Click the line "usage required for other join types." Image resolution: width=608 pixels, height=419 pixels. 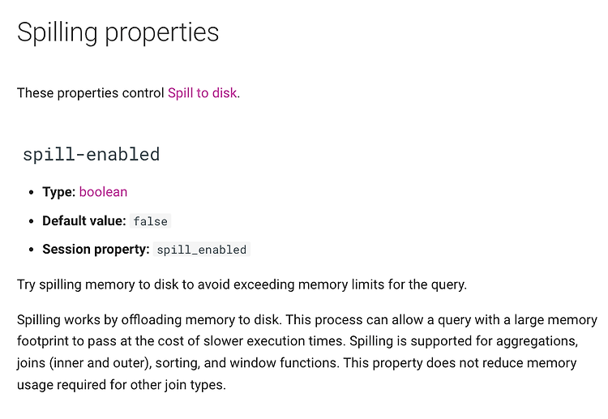coord(122,385)
